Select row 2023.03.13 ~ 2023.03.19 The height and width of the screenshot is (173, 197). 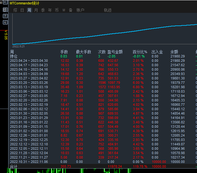pyautogui.click(x=103, y=87)
